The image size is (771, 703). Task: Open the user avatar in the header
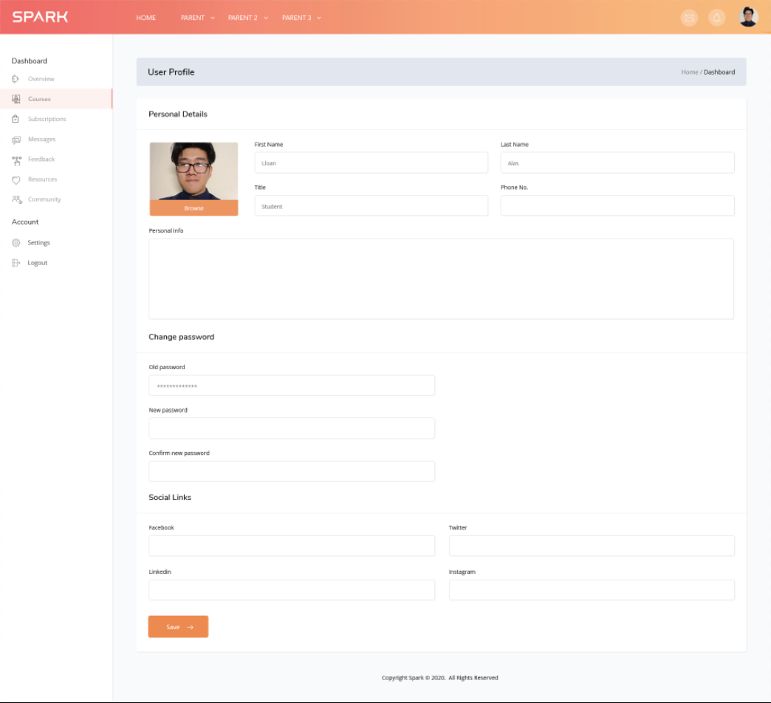[x=748, y=17]
